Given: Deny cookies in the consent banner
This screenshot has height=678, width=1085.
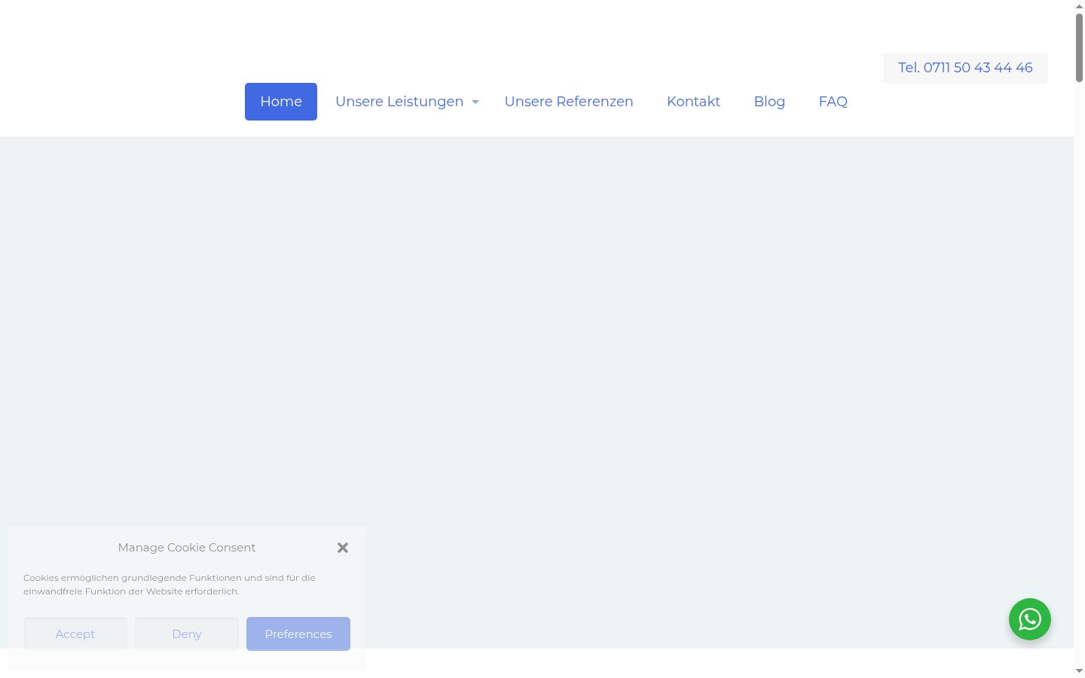Looking at the screenshot, I should pos(187,634).
